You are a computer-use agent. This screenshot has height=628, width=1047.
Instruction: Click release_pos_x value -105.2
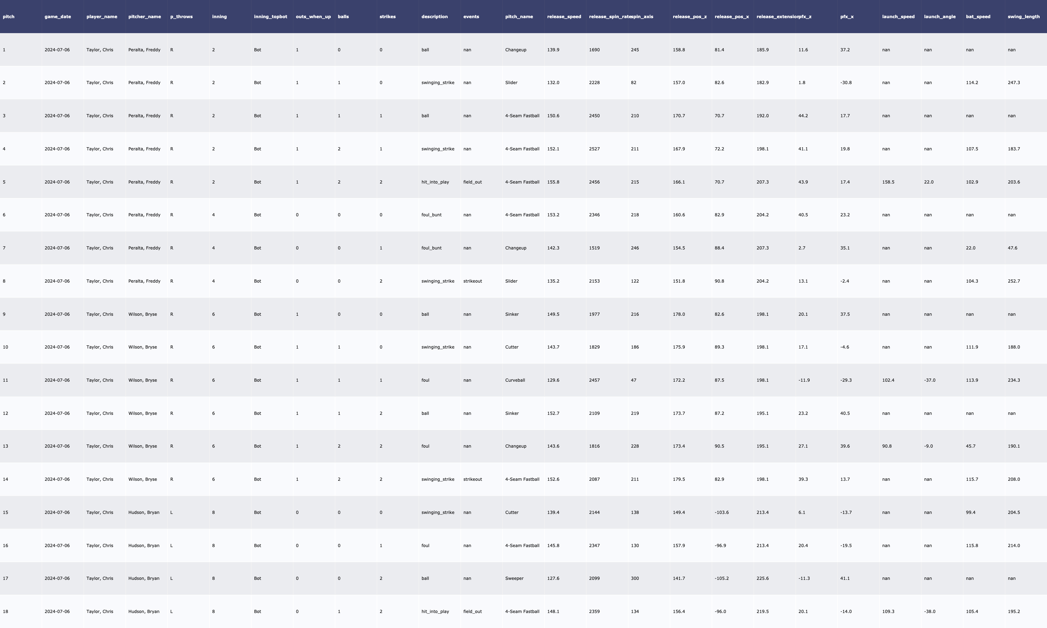(x=722, y=578)
